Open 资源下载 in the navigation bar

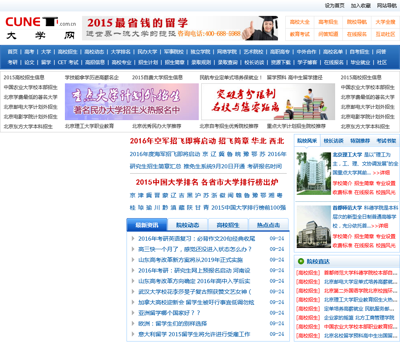281,63
